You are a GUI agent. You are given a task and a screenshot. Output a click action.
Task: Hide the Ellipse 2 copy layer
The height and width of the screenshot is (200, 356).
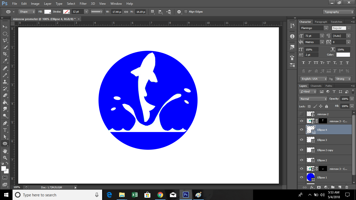click(302, 150)
